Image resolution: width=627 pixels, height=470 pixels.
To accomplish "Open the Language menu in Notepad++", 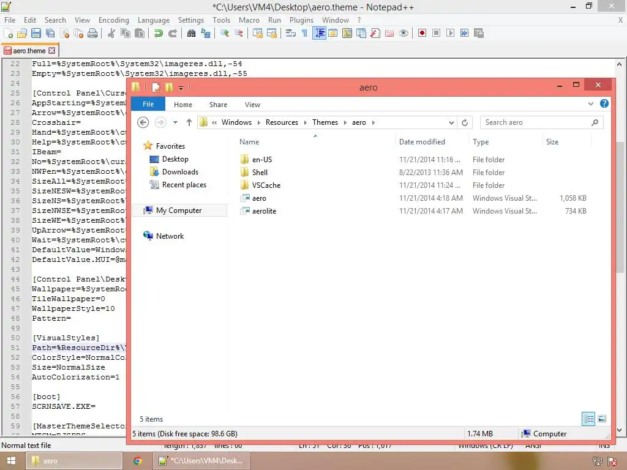I will (x=154, y=20).
